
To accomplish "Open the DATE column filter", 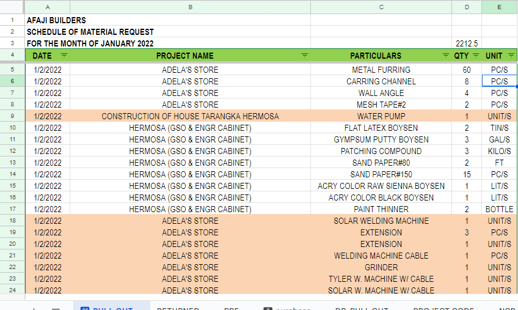I will 64,56.
